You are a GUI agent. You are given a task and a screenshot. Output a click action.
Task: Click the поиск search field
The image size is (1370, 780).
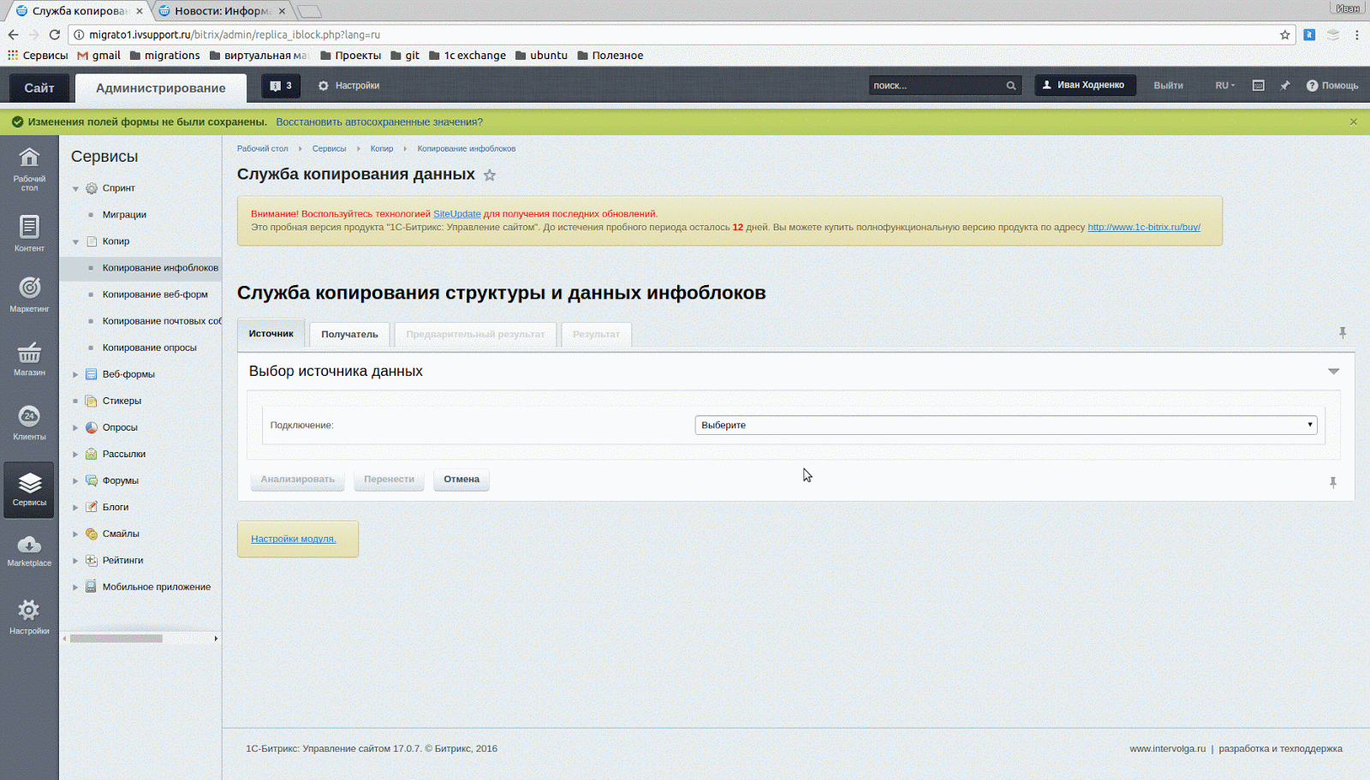click(937, 86)
